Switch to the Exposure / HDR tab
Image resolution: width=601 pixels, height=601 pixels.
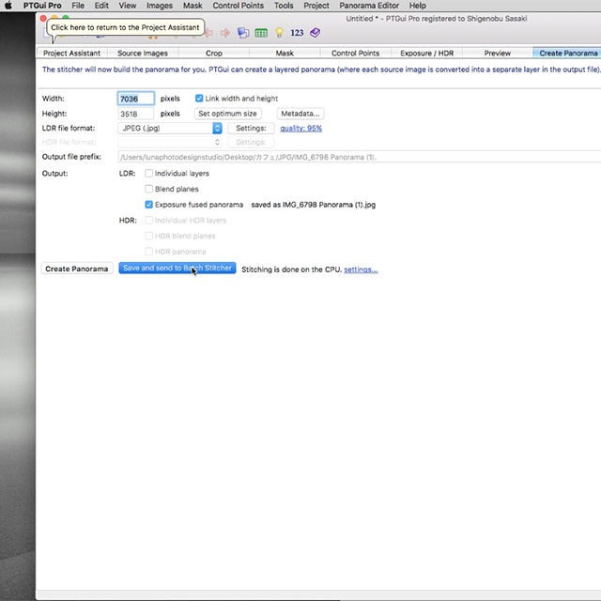(x=426, y=54)
